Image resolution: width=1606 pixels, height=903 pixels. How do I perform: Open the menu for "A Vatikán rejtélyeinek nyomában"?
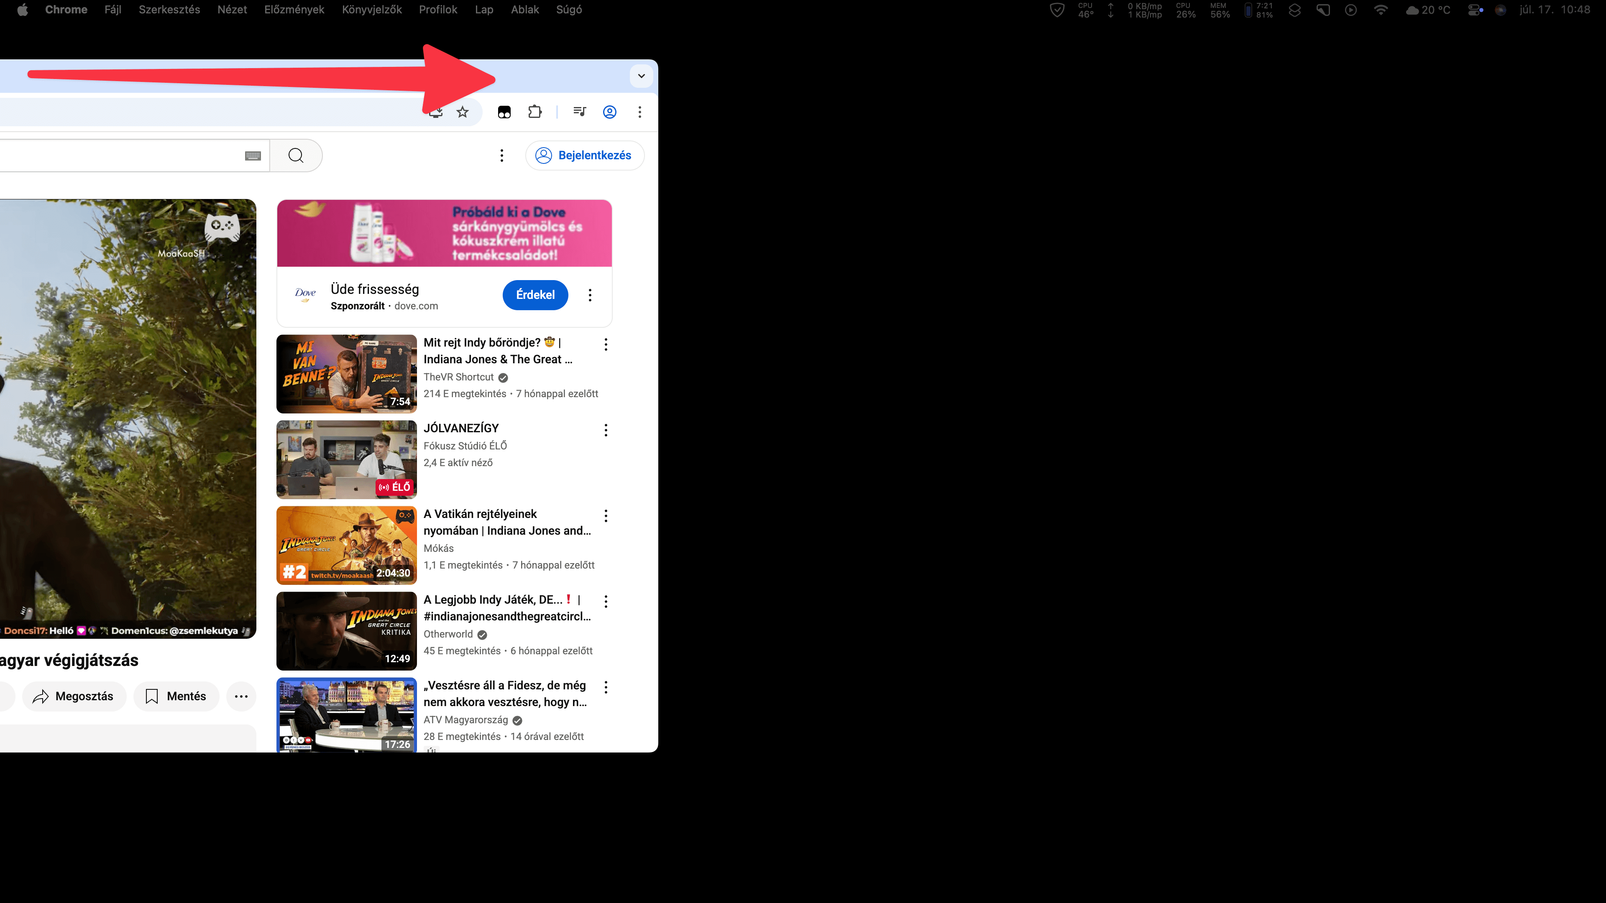(605, 516)
